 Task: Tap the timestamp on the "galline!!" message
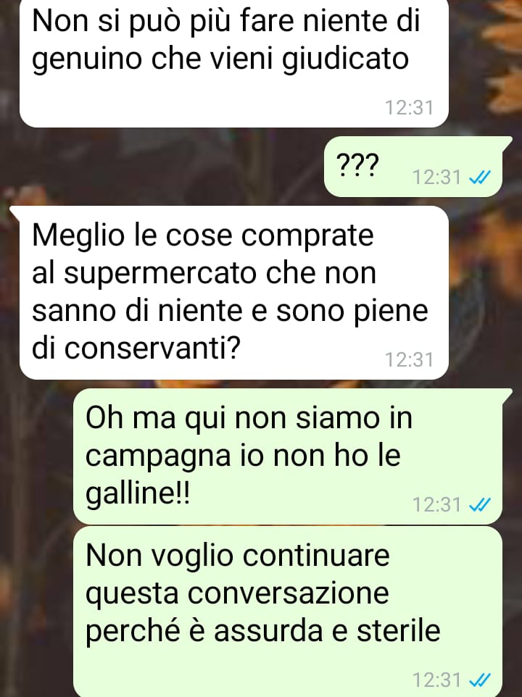click(x=436, y=504)
